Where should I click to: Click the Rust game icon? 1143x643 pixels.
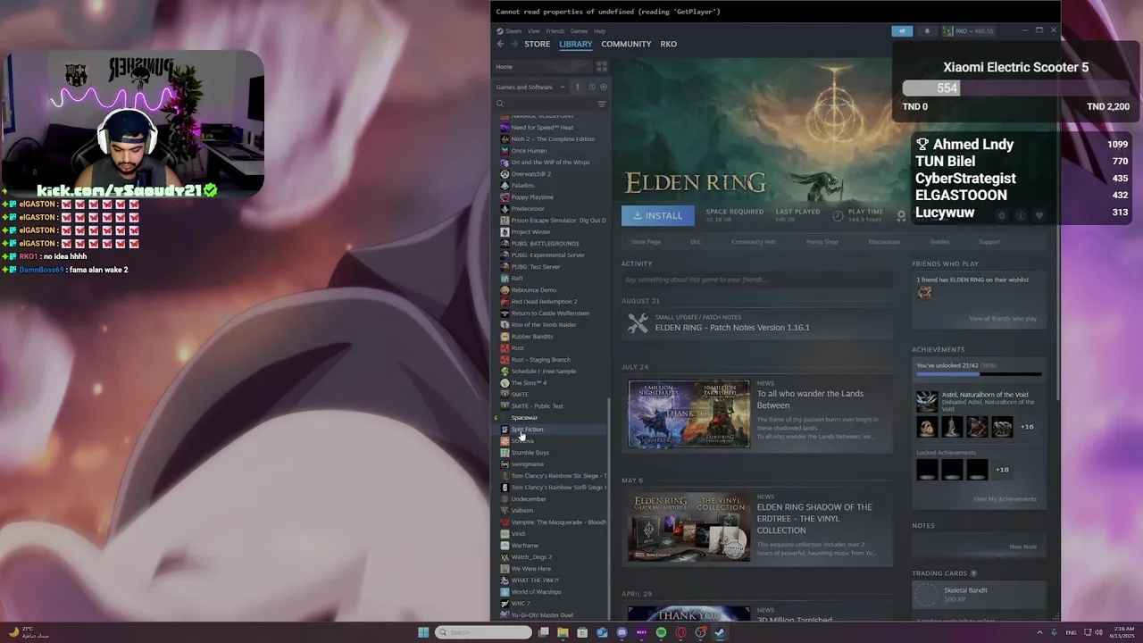click(505, 348)
